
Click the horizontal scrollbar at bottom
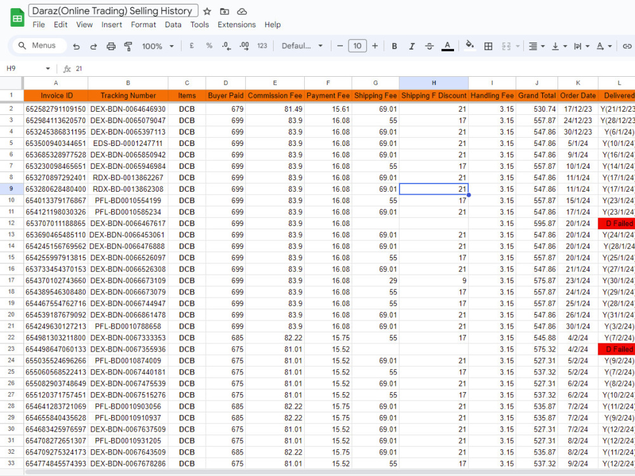[x=330, y=472]
